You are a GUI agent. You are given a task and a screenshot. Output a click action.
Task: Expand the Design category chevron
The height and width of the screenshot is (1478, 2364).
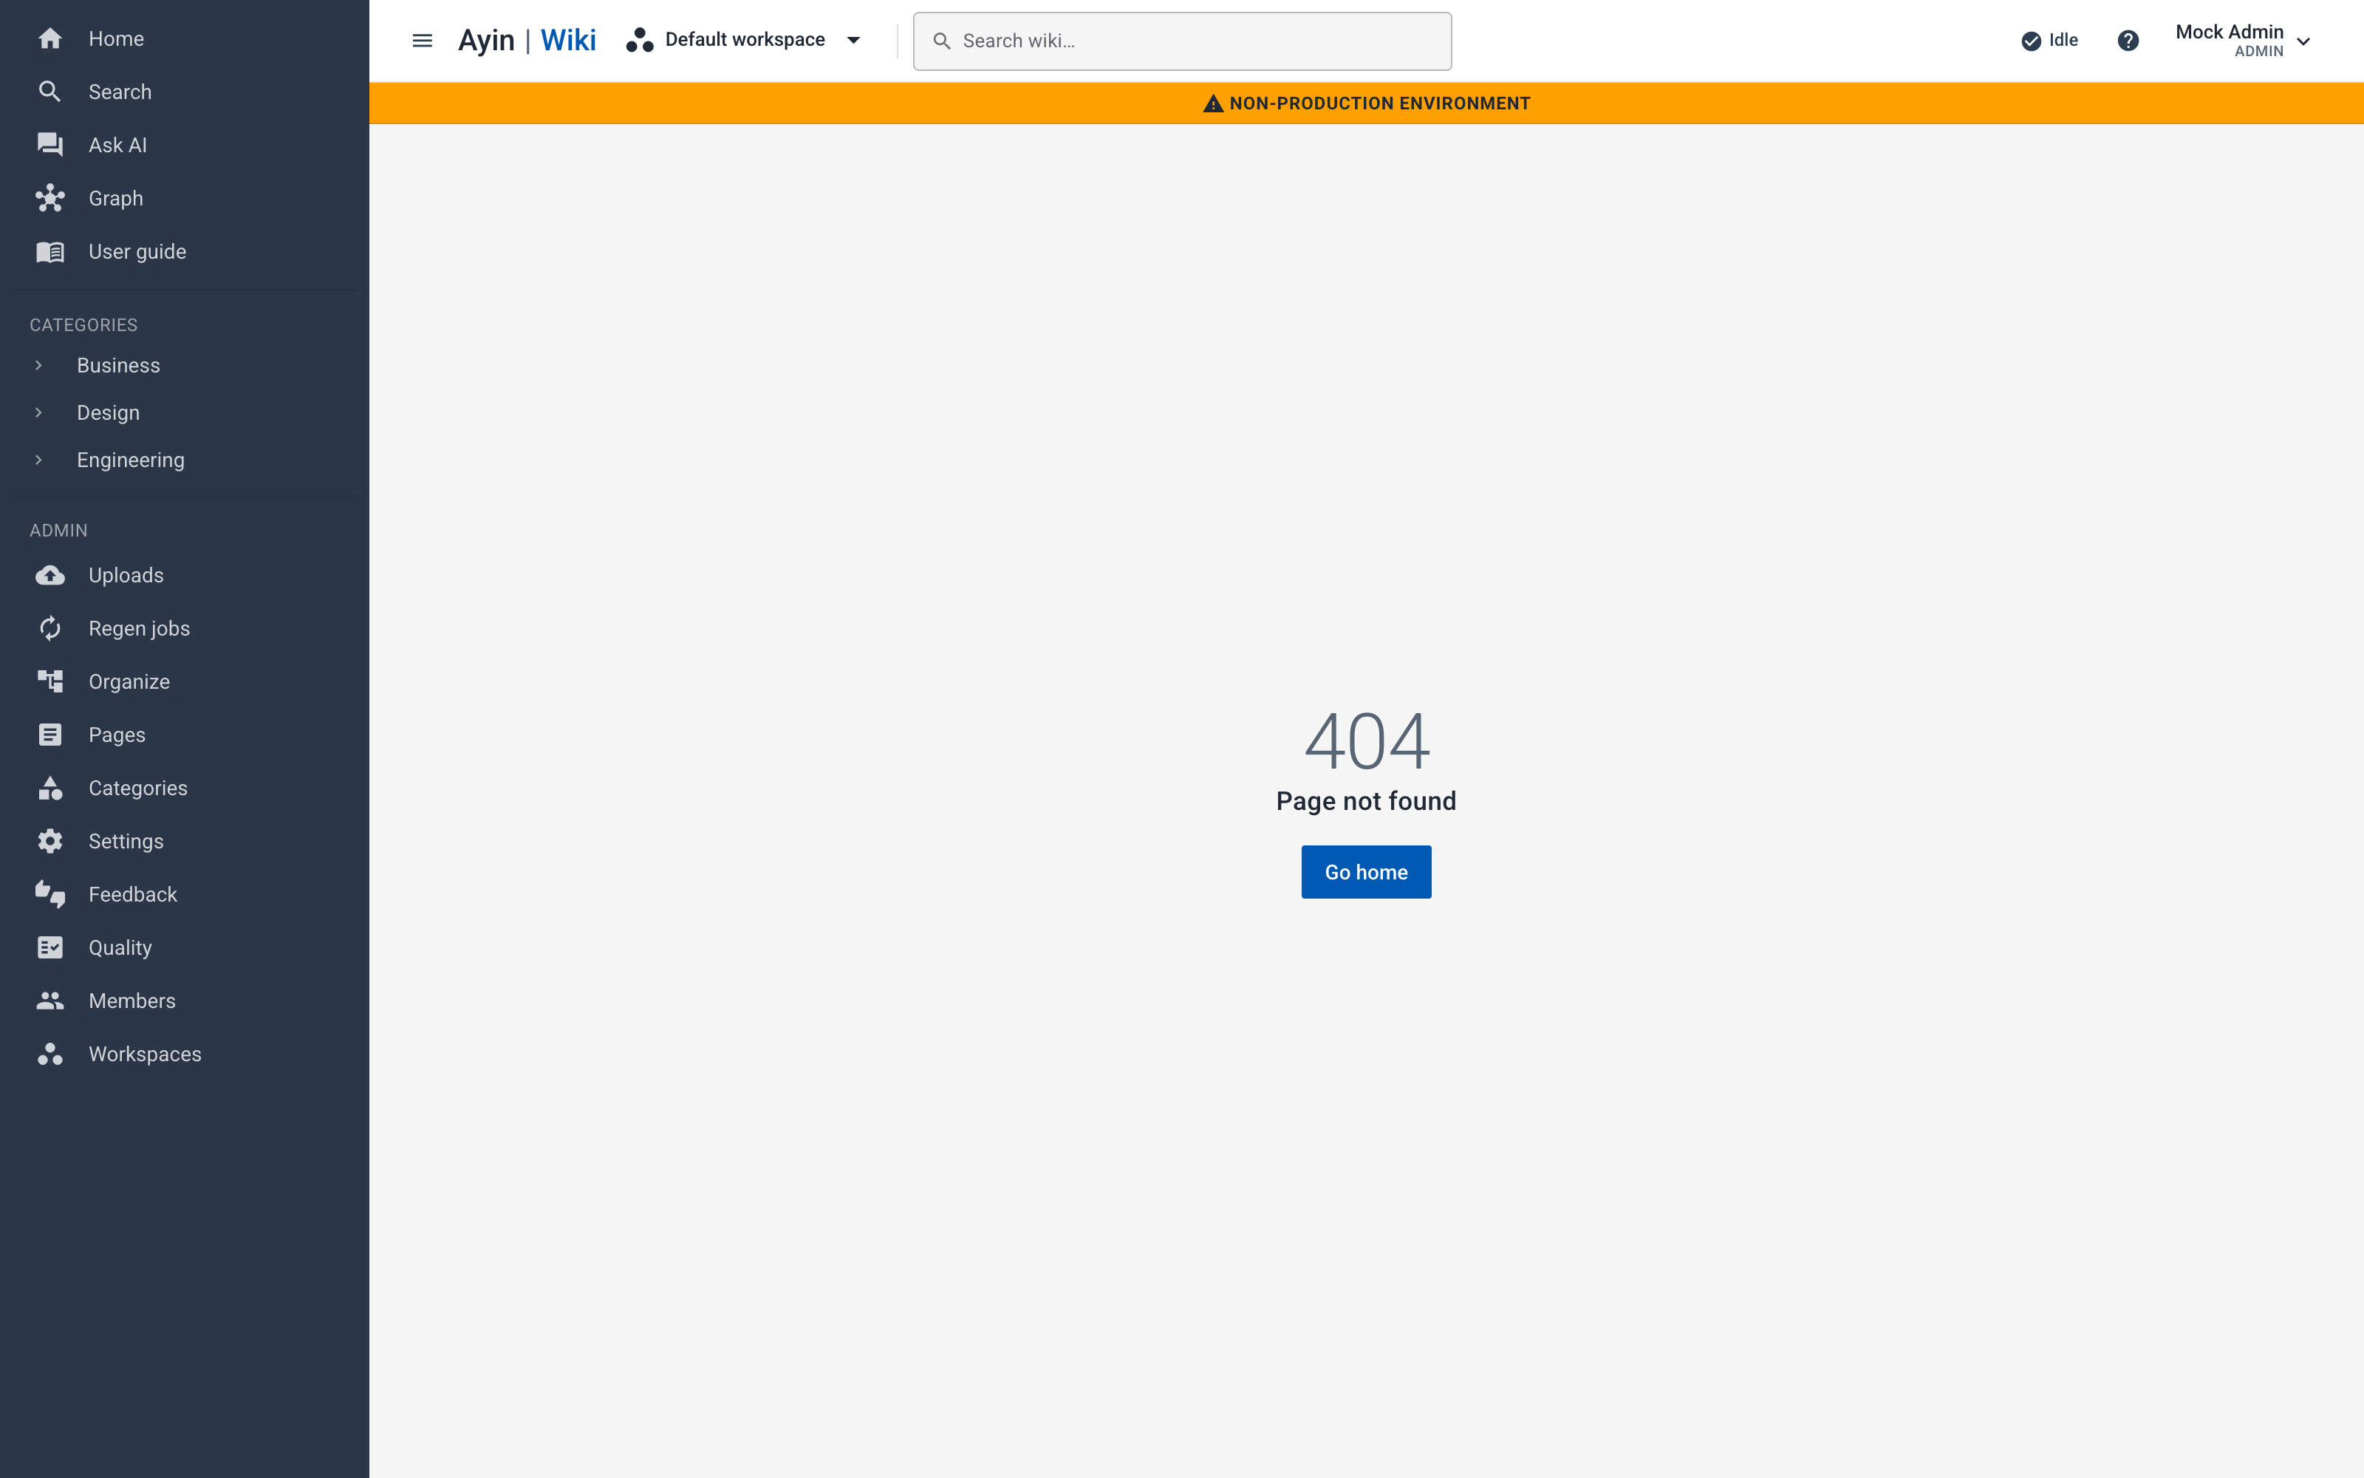click(39, 412)
